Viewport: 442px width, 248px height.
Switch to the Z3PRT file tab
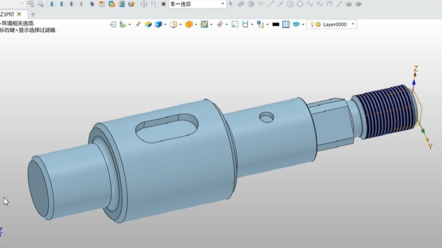tap(7, 14)
